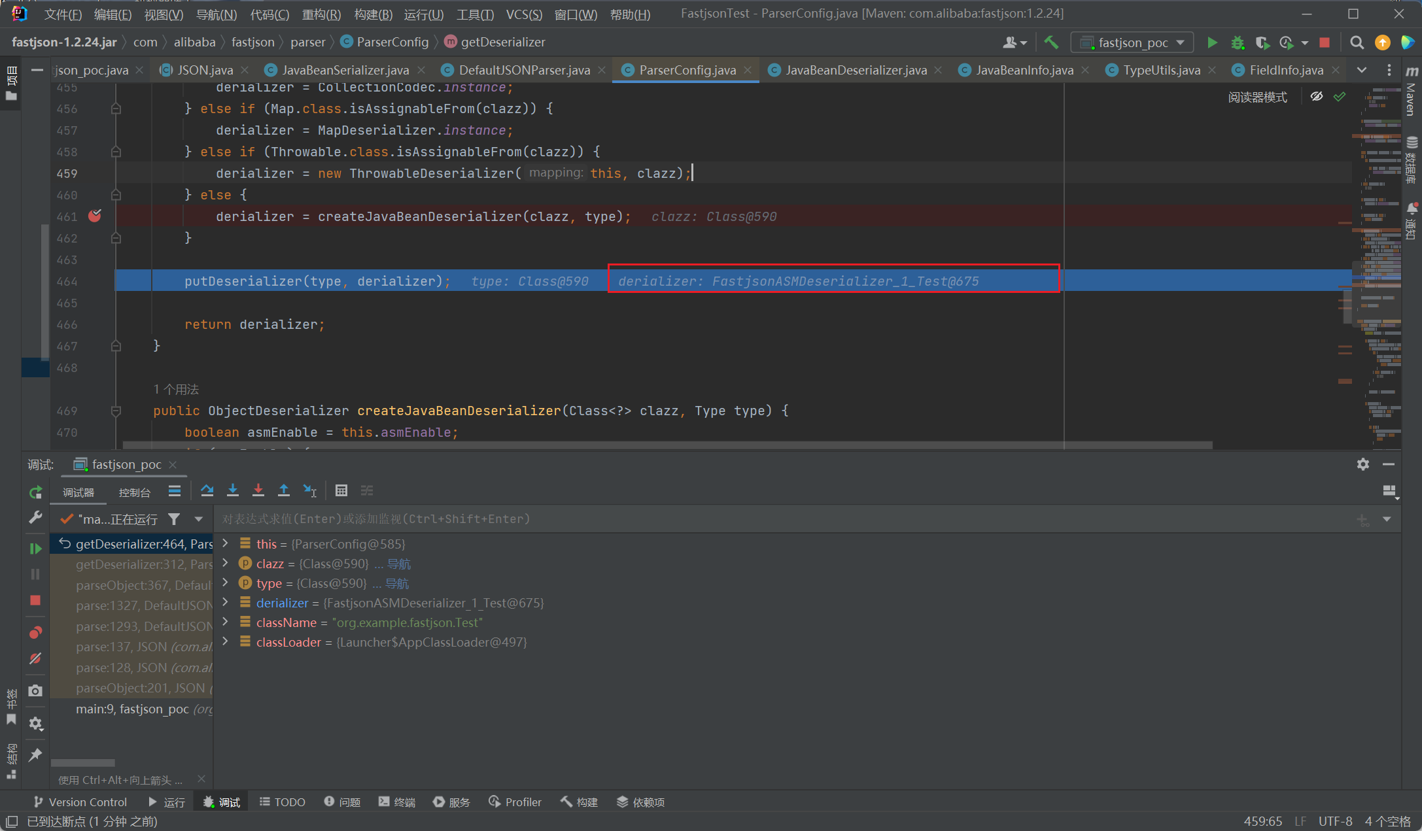Click the Build project hammer icon
Screen dimensions: 1422x831
pos(1051,42)
